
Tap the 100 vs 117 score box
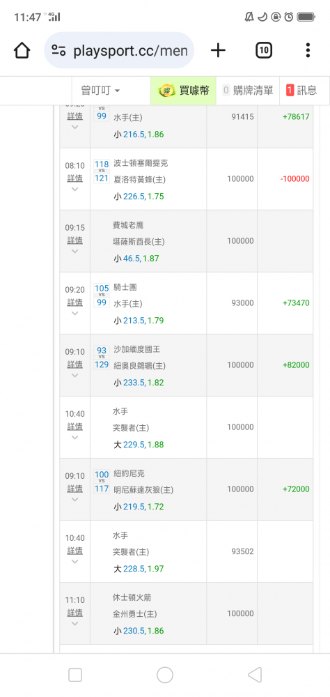(x=102, y=482)
